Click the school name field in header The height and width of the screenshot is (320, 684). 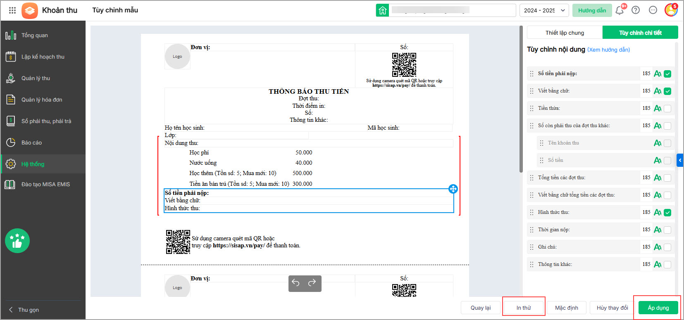tap(453, 10)
